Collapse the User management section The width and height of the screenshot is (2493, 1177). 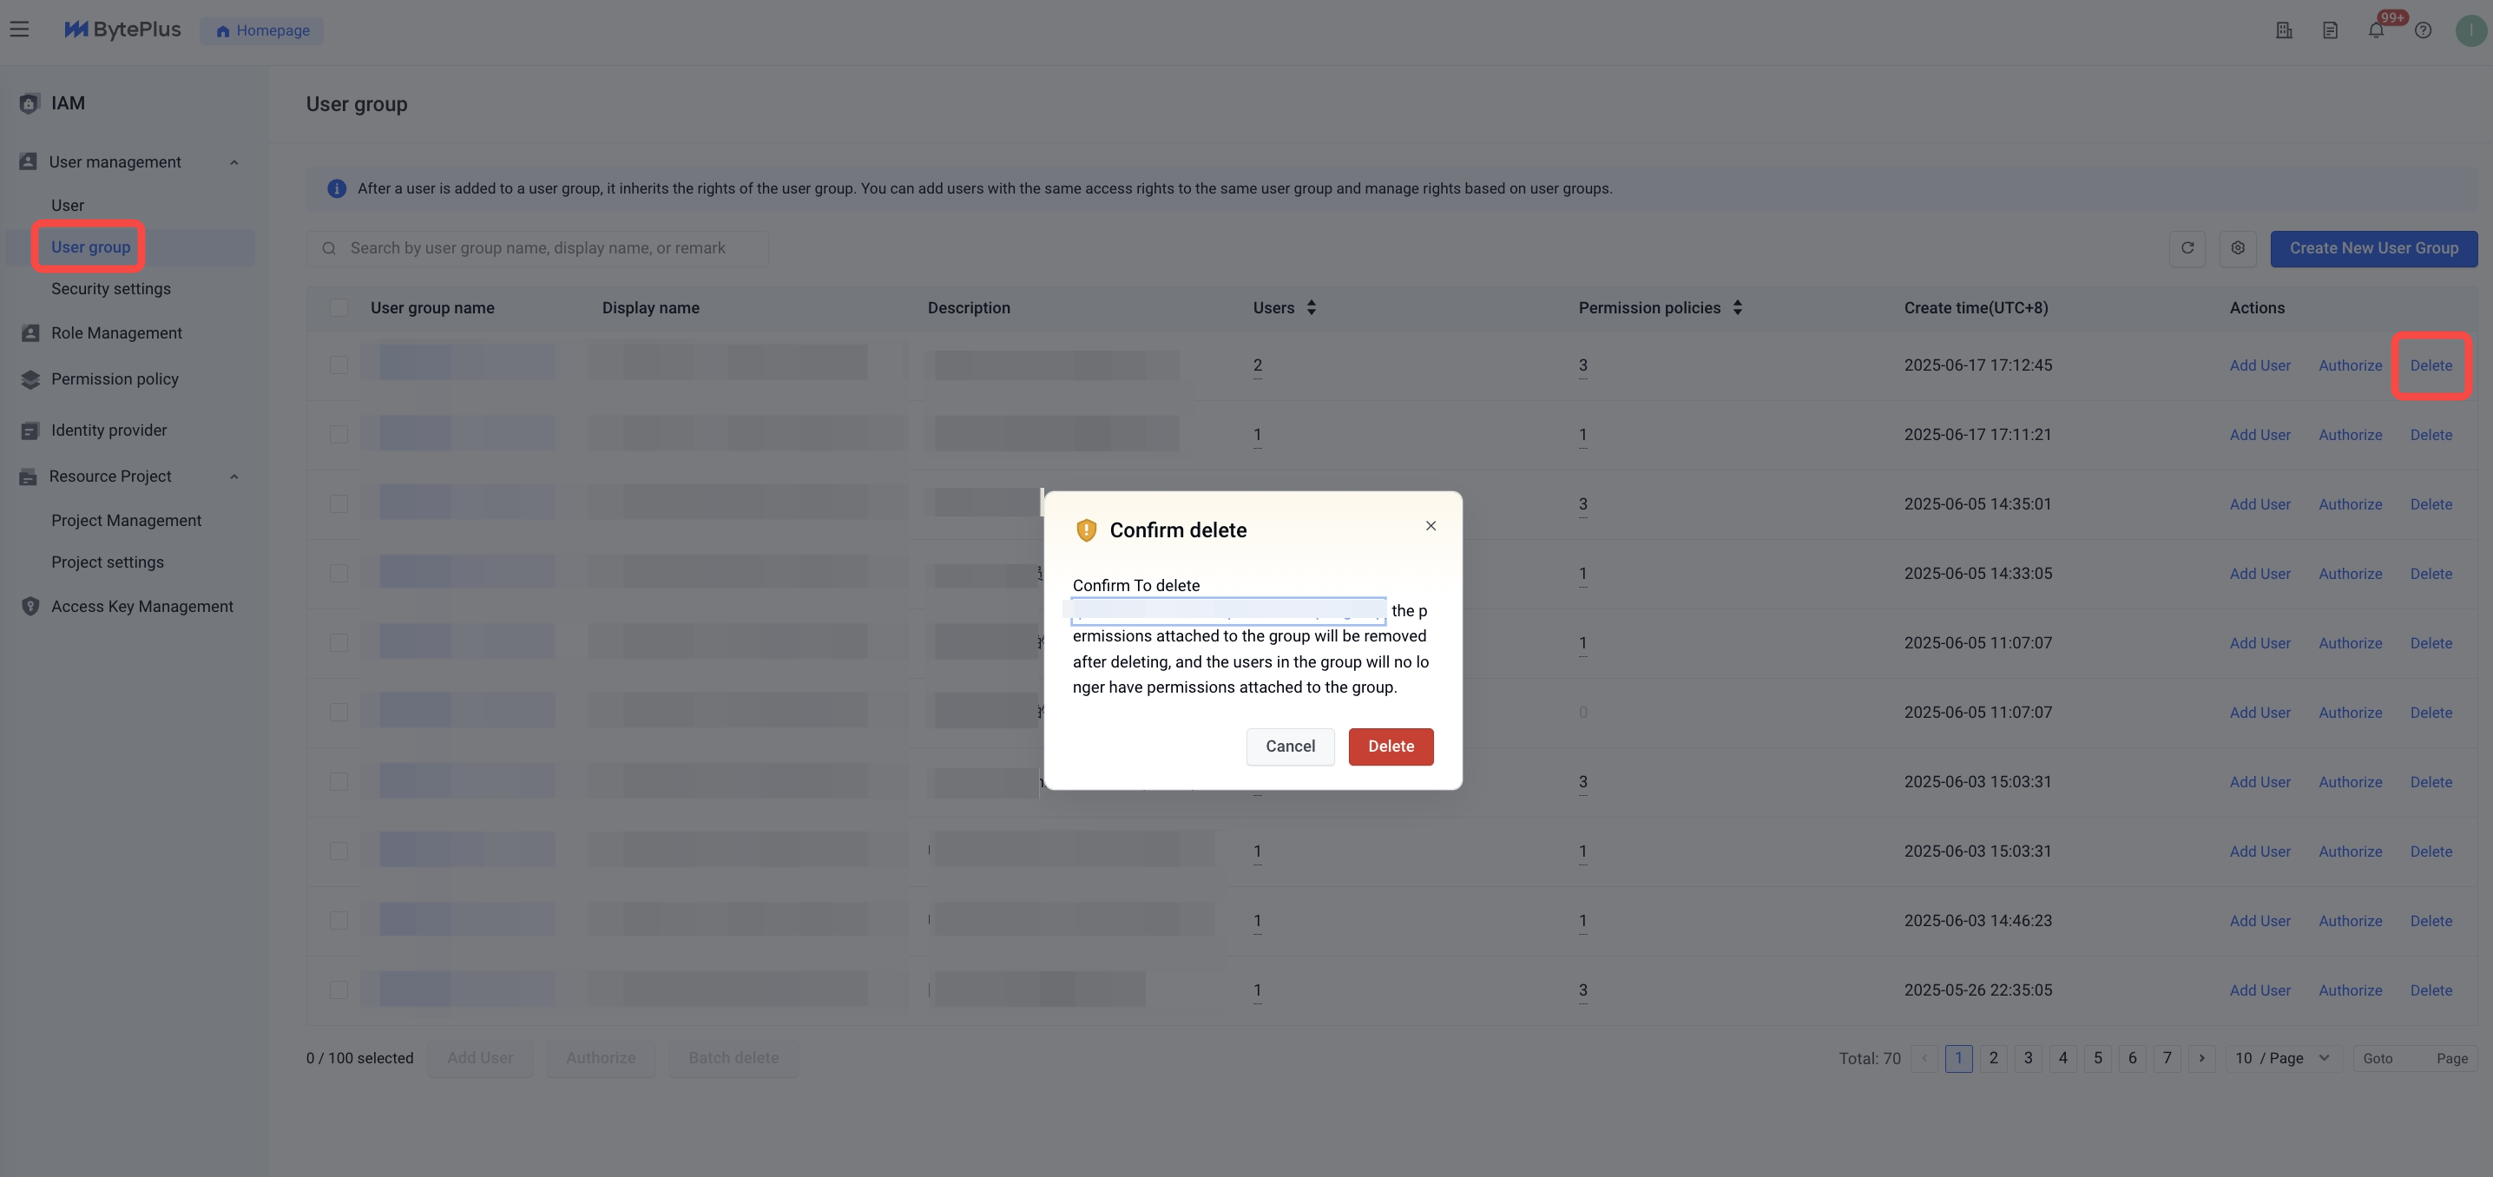[234, 162]
